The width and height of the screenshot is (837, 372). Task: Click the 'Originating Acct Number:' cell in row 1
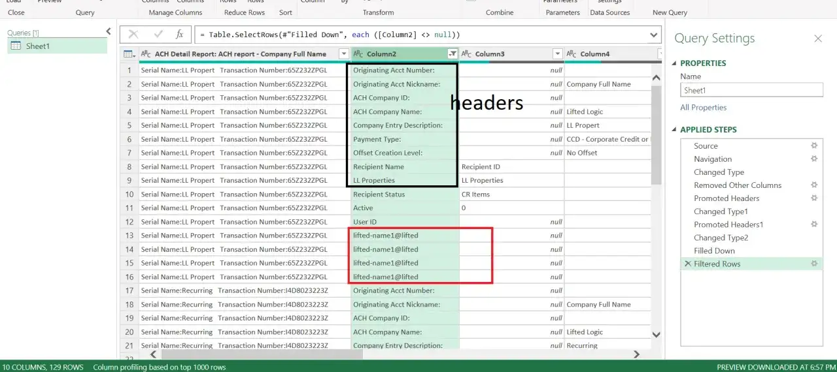[405, 70]
